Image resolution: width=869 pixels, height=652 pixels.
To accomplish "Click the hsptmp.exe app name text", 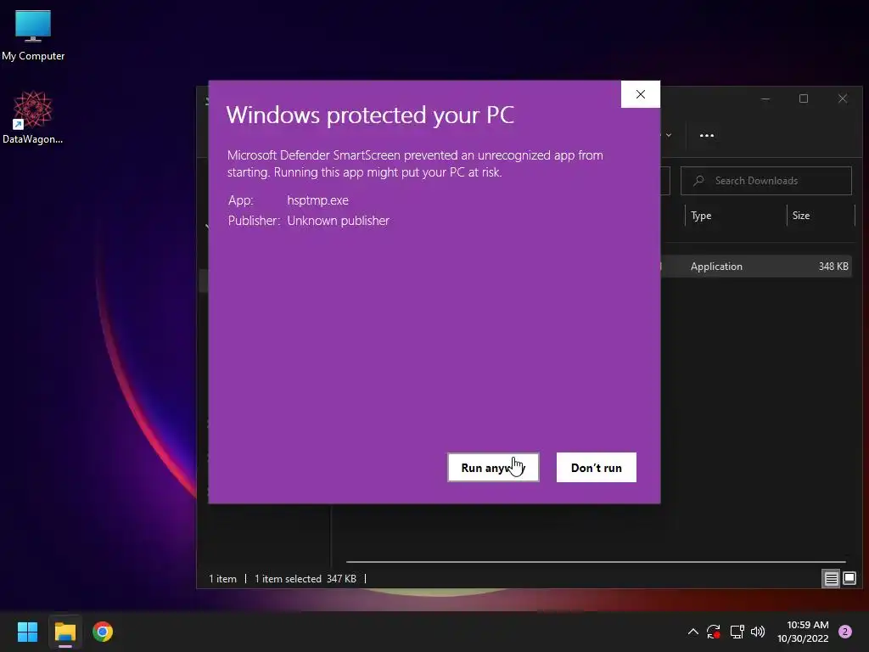I will 317,200.
